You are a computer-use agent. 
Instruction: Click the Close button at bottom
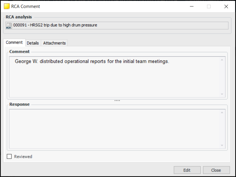tap(216, 170)
